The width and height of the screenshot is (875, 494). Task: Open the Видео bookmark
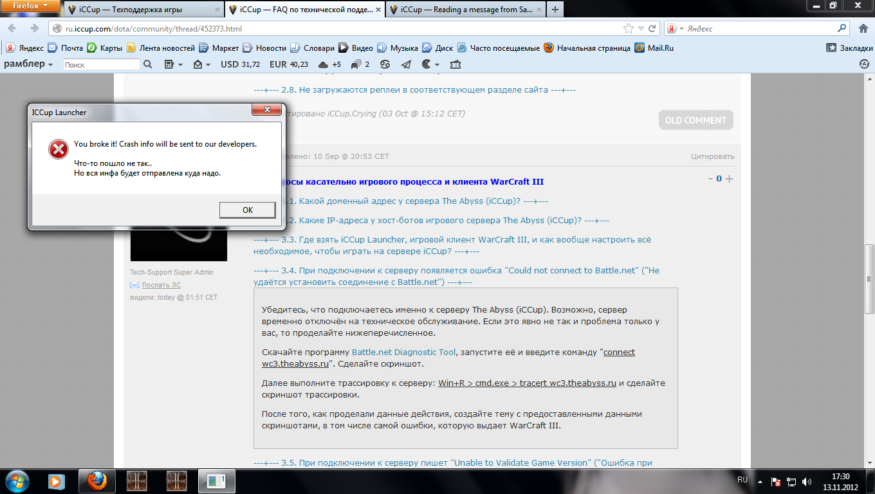point(356,48)
